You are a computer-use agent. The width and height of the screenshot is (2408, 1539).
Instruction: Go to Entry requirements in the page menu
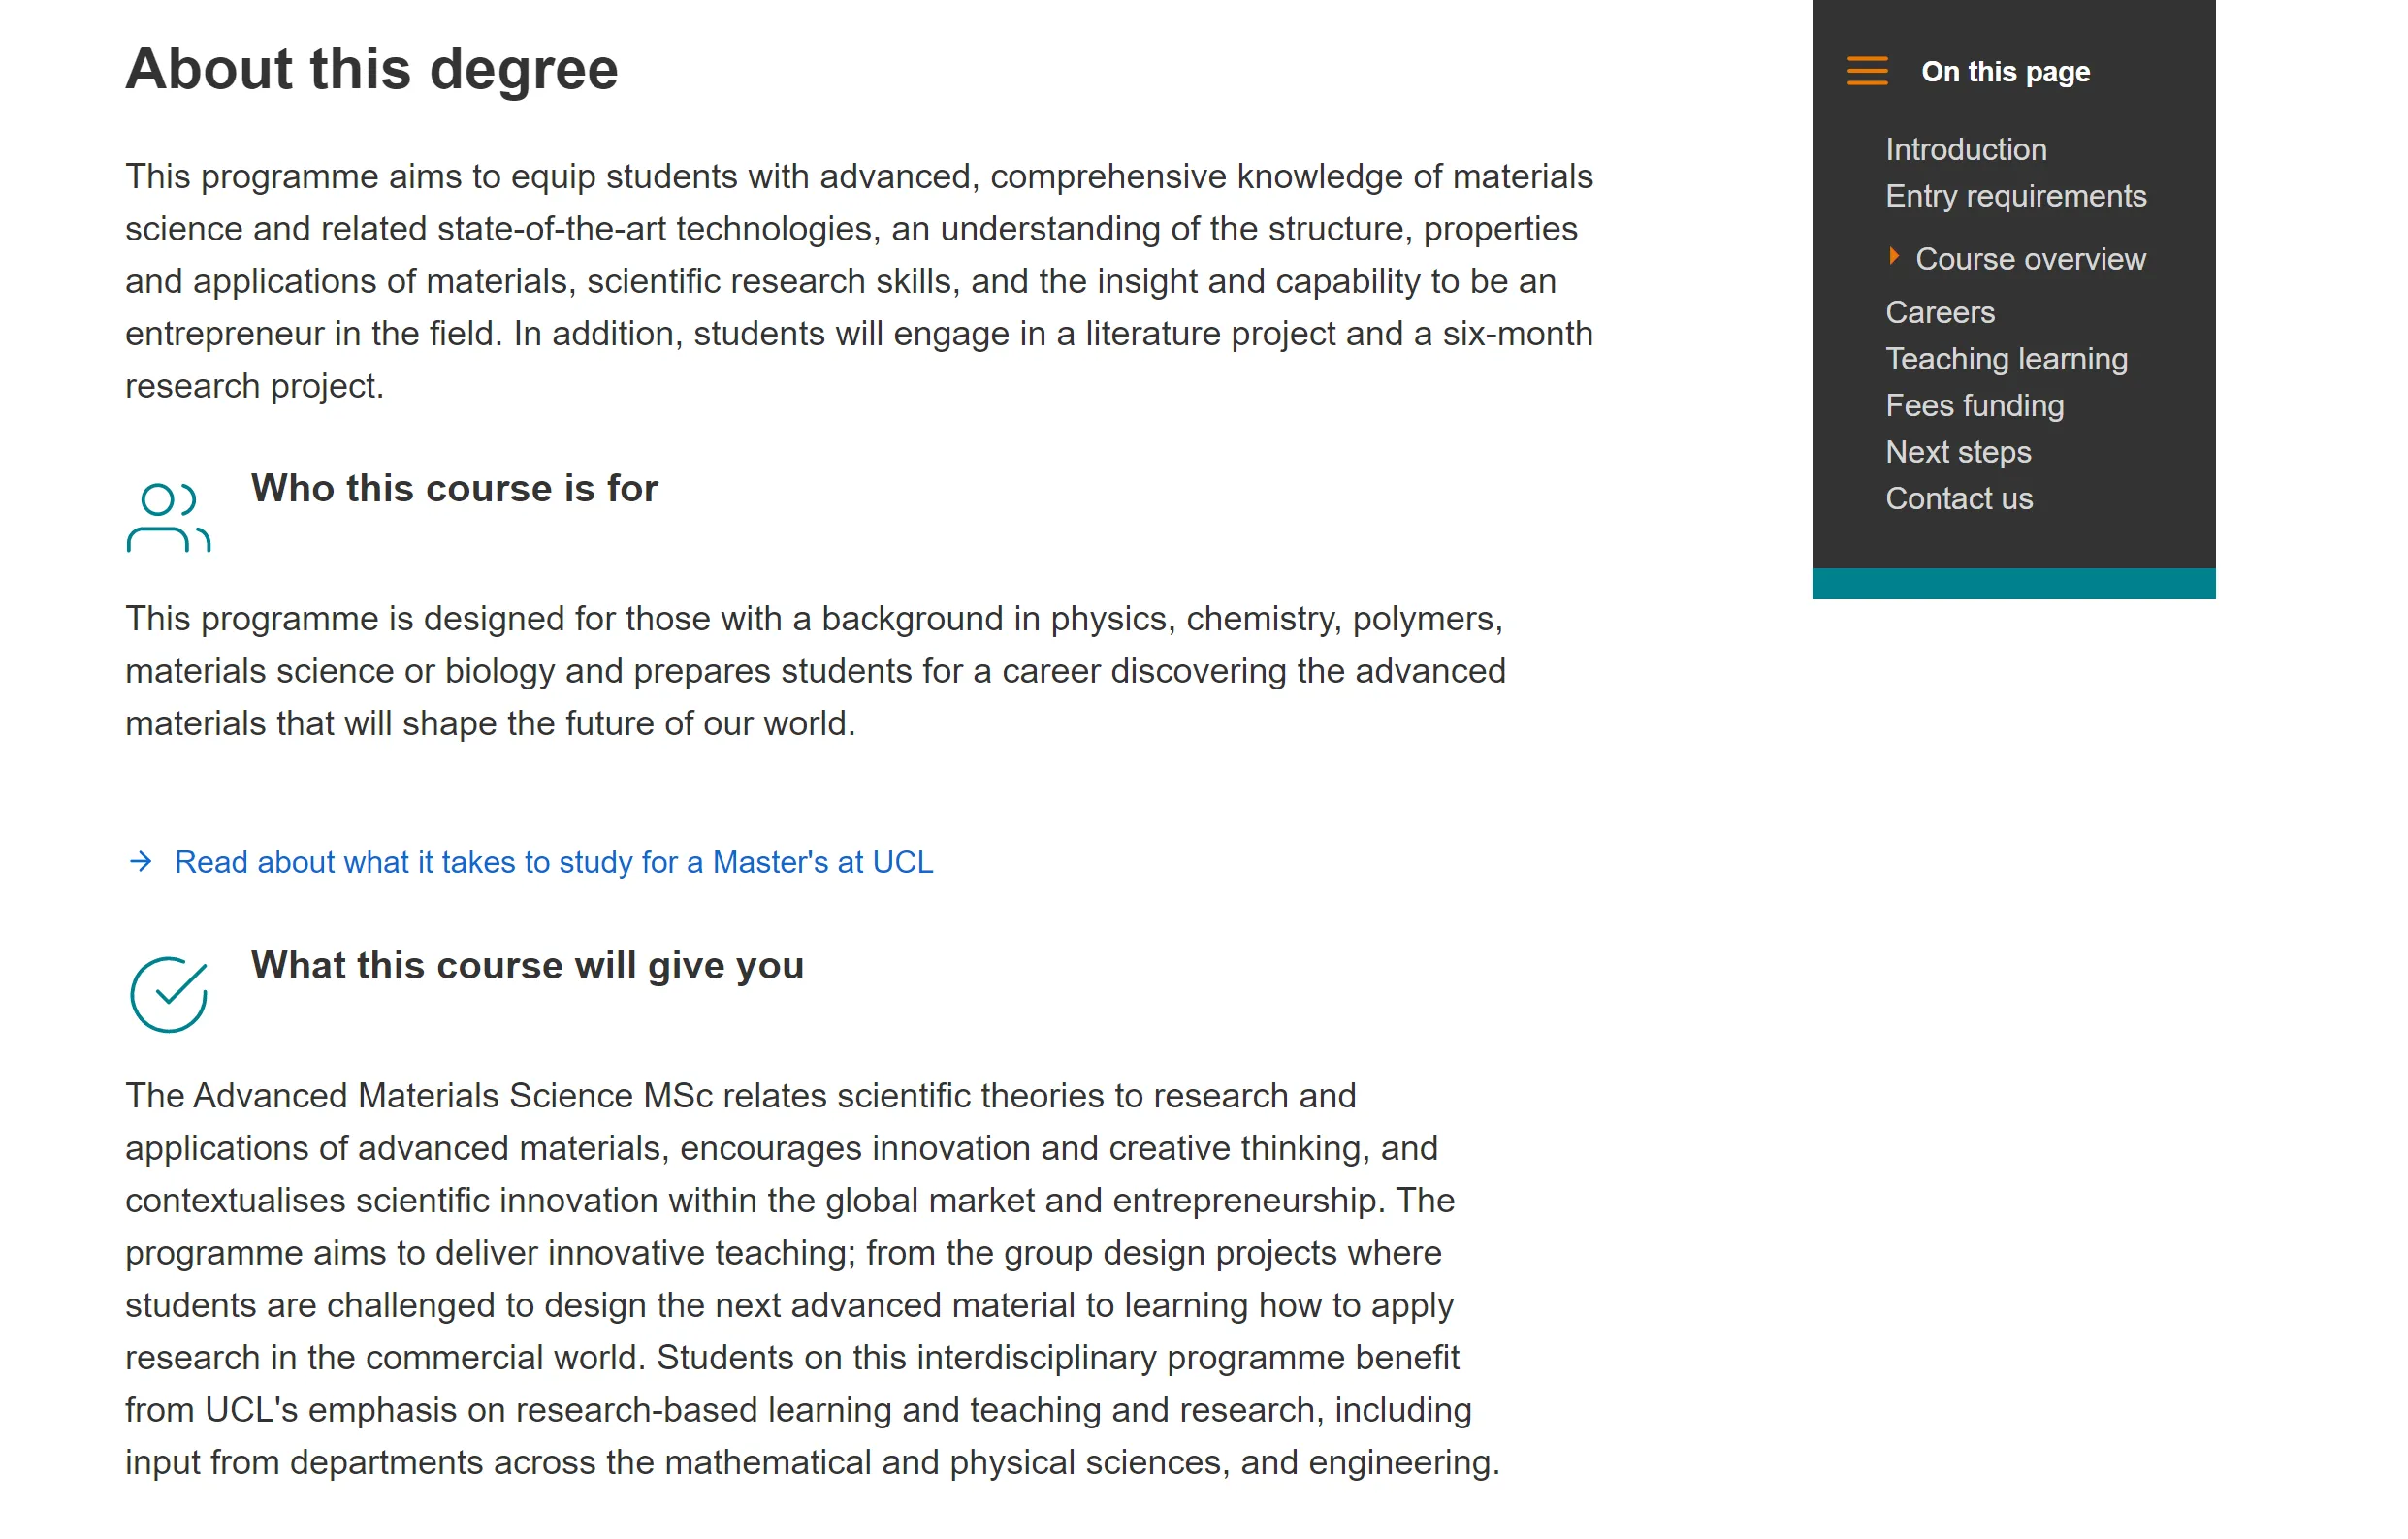(x=2015, y=196)
